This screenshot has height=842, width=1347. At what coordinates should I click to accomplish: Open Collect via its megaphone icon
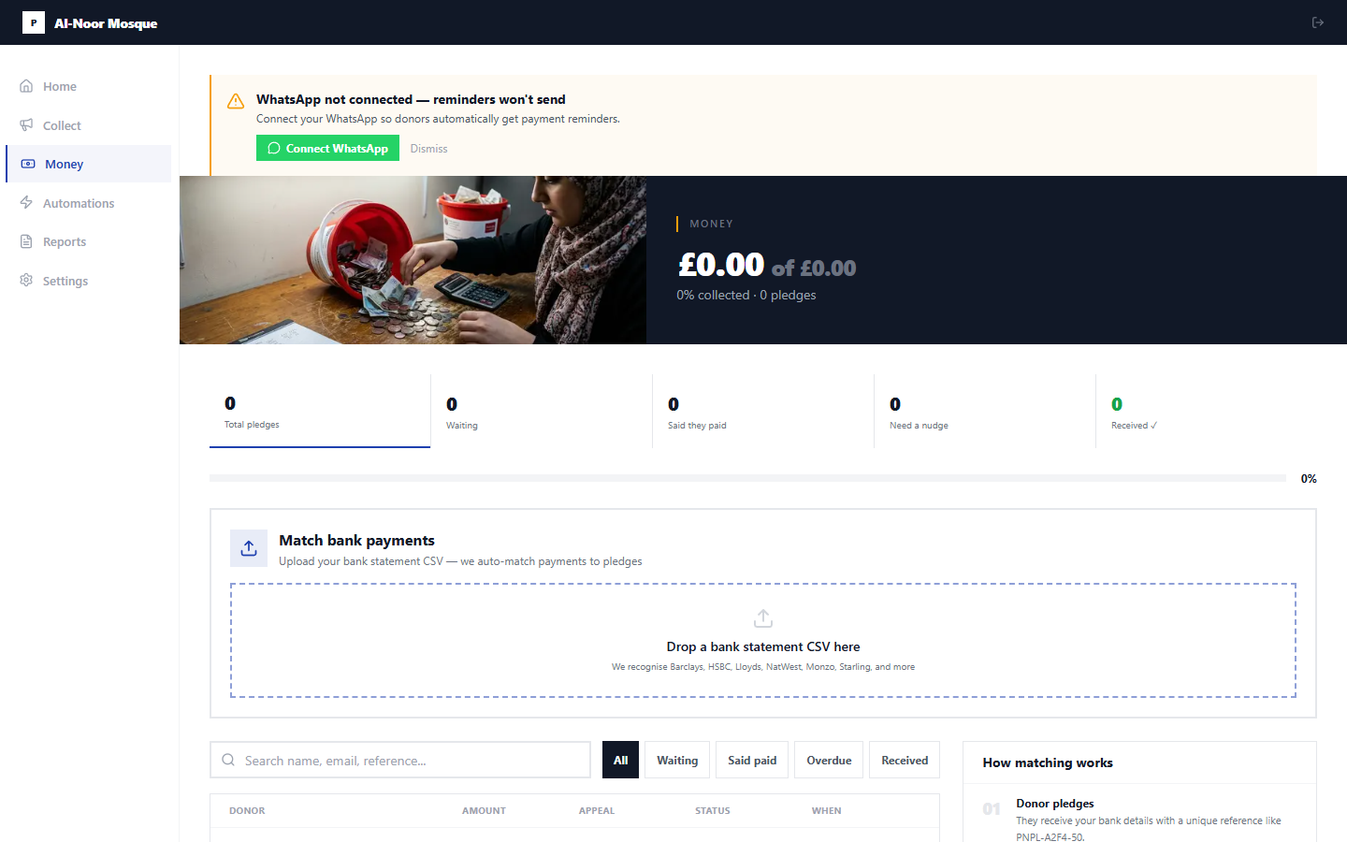[x=26, y=125]
